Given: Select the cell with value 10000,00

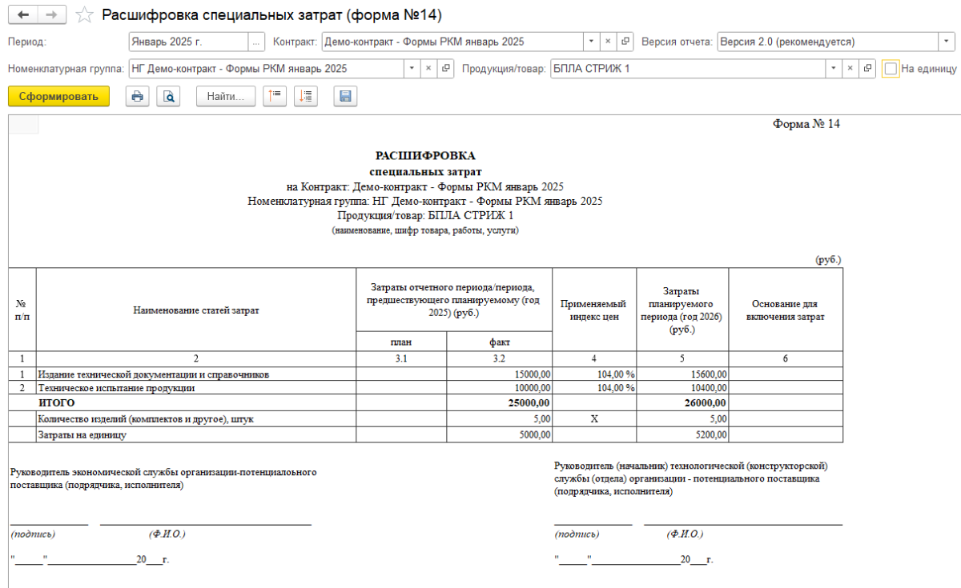Looking at the screenshot, I should [499, 388].
